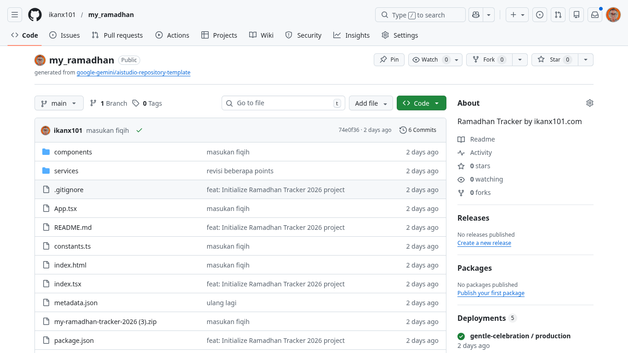This screenshot has height=353, width=628.
Task: Open the hamburger navigation menu
Action: [15, 15]
